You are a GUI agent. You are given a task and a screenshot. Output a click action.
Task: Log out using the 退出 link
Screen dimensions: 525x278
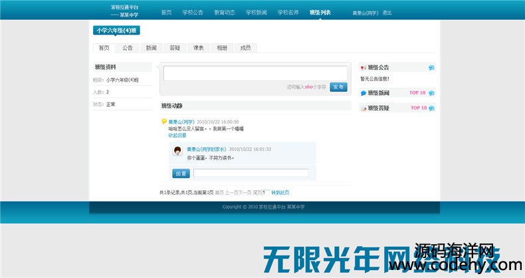(387, 13)
